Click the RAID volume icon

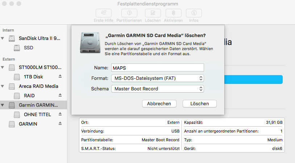[x=17, y=96]
